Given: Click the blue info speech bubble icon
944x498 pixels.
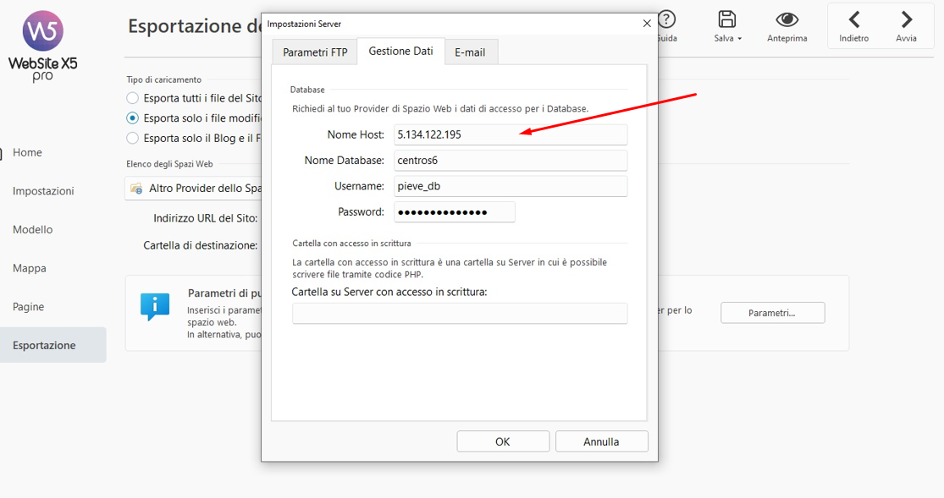Looking at the screenshot, I should coord(155,307).
